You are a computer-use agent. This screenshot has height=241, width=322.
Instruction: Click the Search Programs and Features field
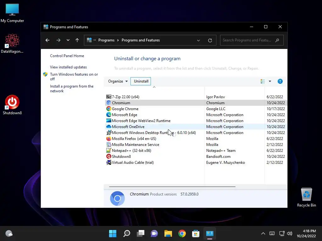[x=252, y=40]
